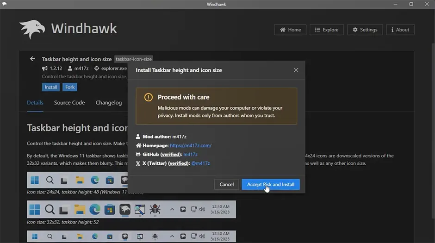This screenshot has width=435, height=243.
Task: Switch to the Changelog tab
Action: (x=109, y=102)
